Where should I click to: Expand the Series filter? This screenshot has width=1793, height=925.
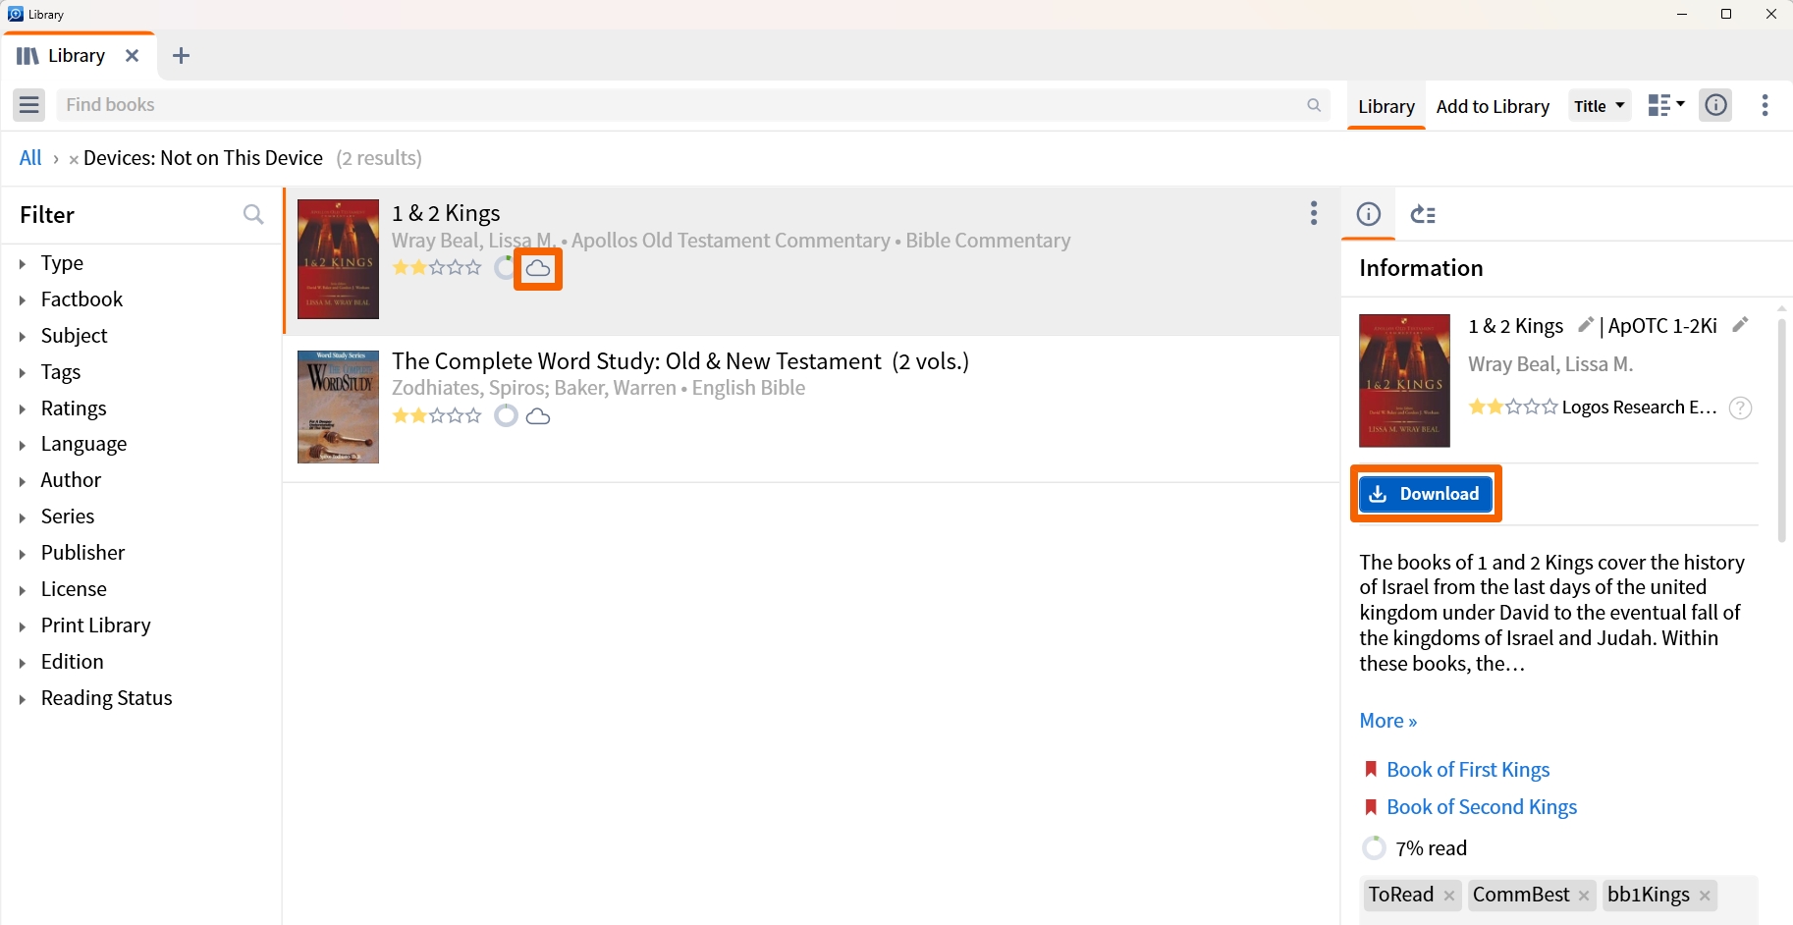point(22,517)
